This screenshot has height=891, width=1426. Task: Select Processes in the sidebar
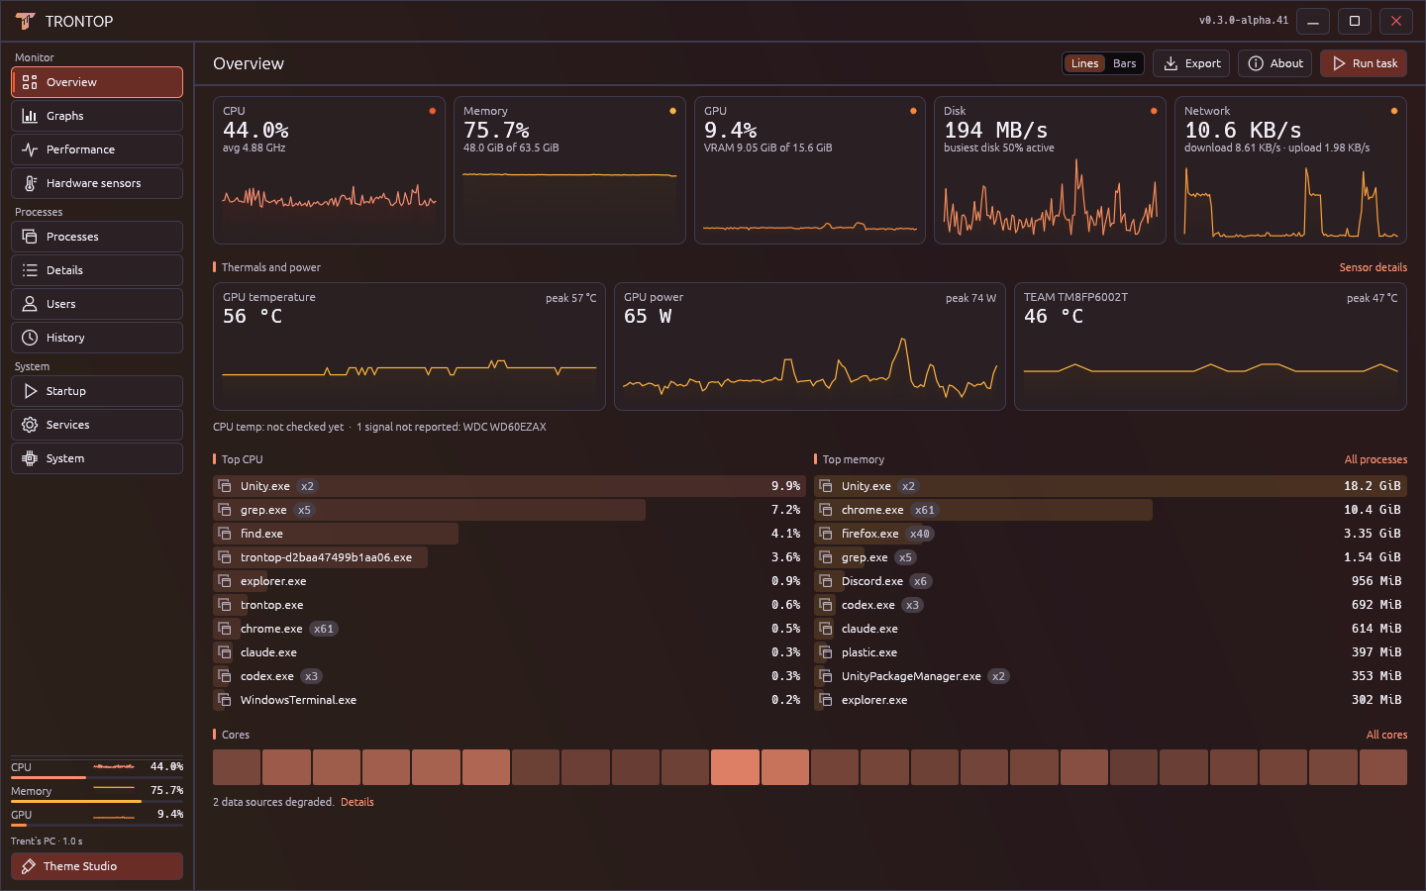[97, 237]
